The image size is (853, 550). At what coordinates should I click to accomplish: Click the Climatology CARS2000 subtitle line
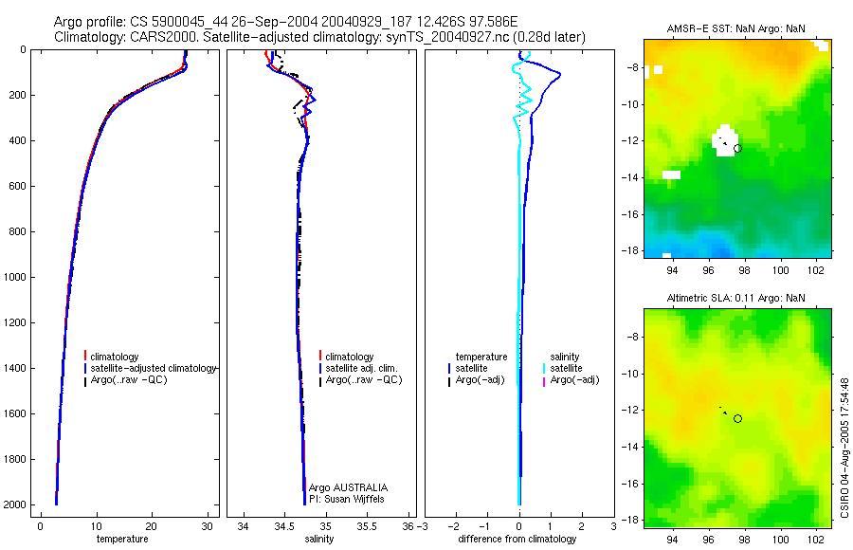coord(320,37)
